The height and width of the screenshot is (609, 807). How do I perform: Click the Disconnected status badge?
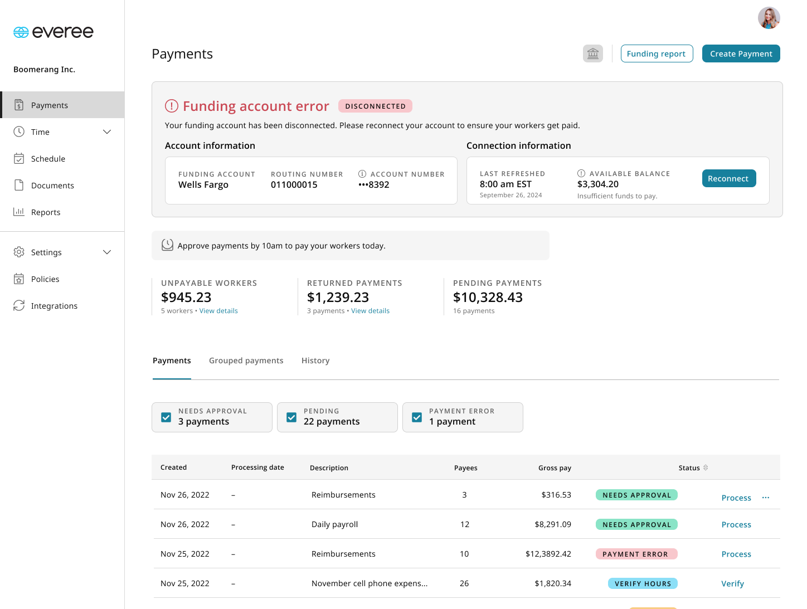click(376, 106)
